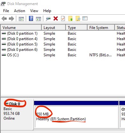Click the 953.74 GB disk size text
This screenshot has width=125, height=133.
pyautogui.click(x=11, y=114)
